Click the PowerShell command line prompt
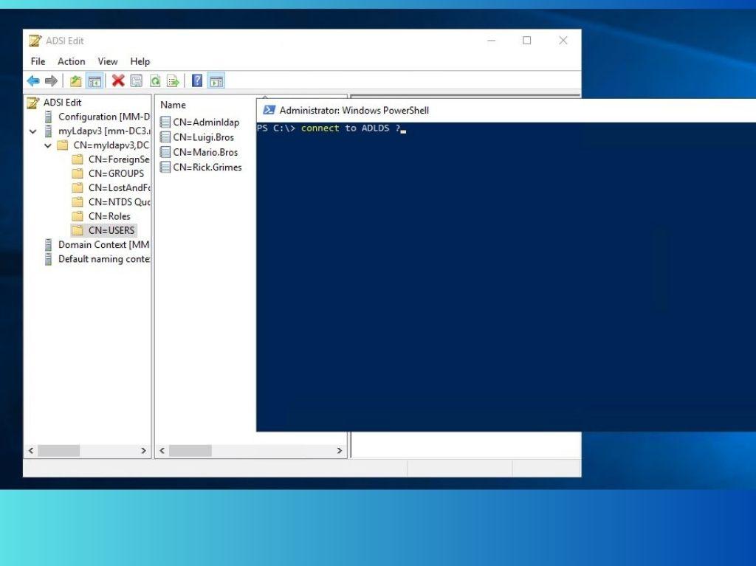The width and height of the screenshot is (756, 566). 331,128
